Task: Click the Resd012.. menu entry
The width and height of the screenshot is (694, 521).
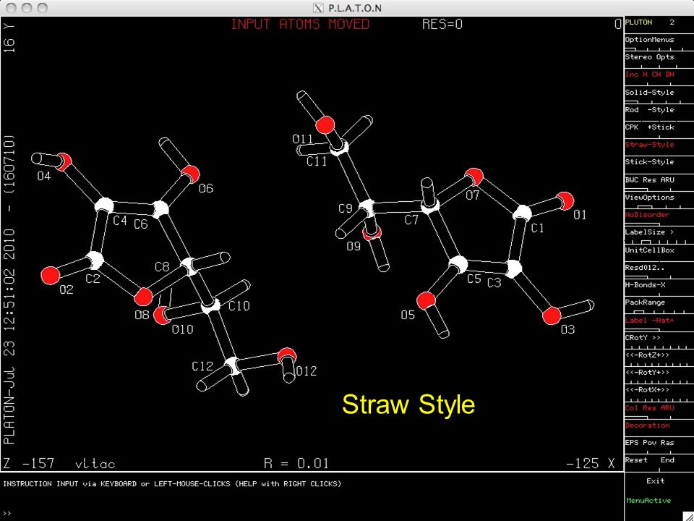Action: coord(645,268)
